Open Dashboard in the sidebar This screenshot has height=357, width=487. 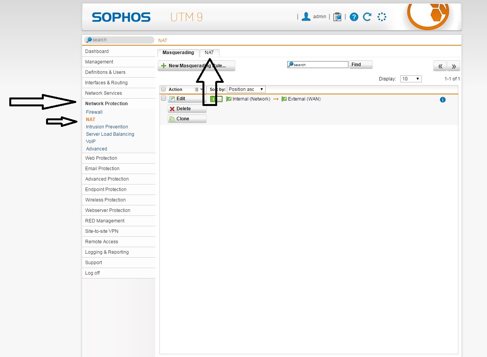tap(118, 51)
